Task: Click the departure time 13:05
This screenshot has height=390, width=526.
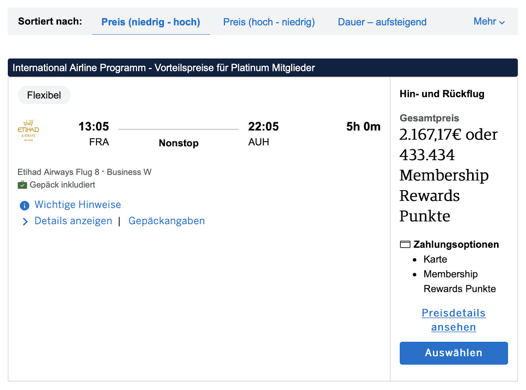Action: [x=94, y=126]
